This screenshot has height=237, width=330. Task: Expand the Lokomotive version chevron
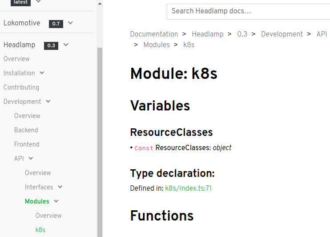click(x=70, y=23)
